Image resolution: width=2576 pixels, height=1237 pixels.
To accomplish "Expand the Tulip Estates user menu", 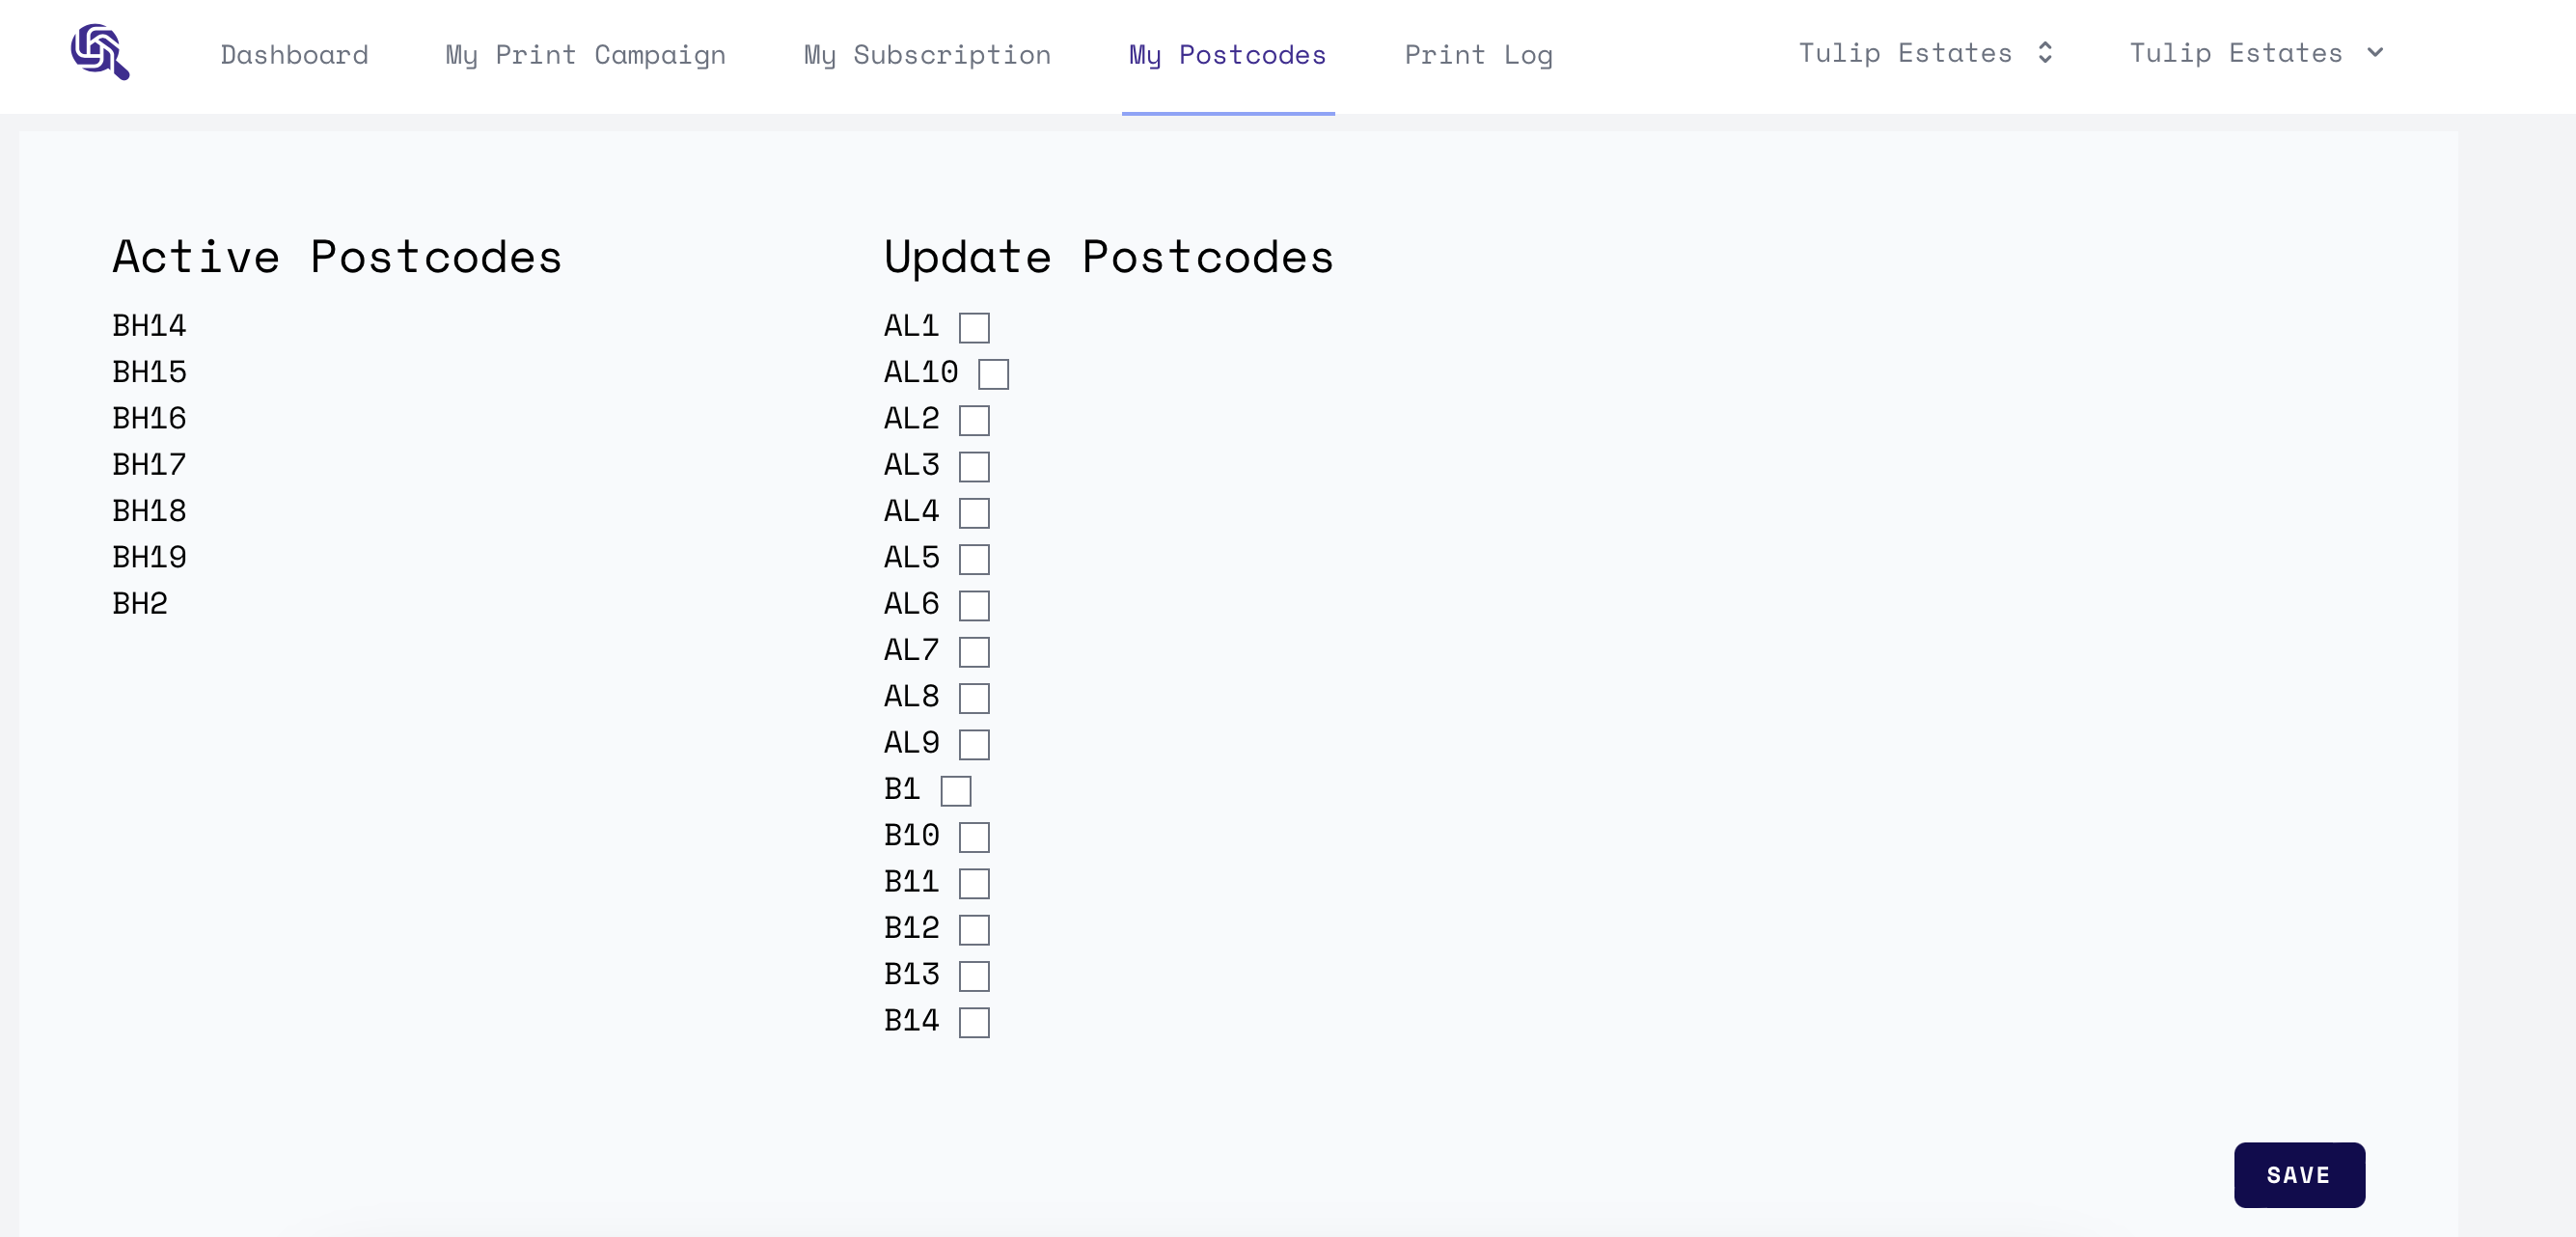I will (2256, 53).
